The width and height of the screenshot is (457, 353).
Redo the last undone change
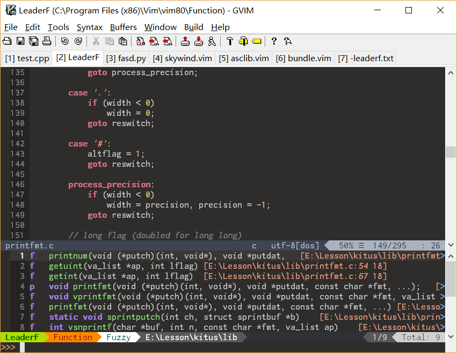pos(78,41)
